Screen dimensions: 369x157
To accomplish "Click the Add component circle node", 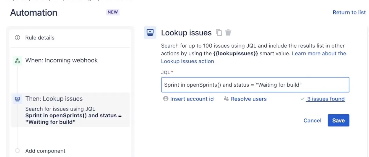I will [x=17, y=151].
